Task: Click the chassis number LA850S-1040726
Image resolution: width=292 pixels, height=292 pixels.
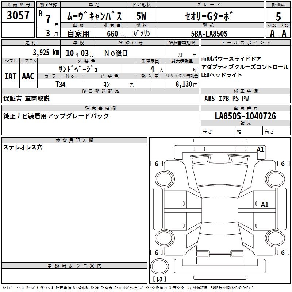Action: (245, 116)
